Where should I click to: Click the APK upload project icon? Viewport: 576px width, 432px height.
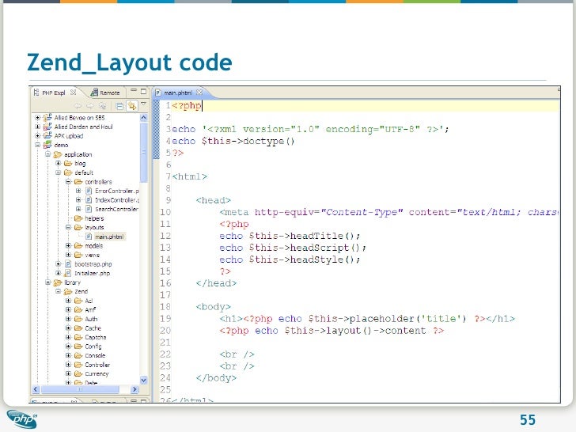(x=47, y=135)
